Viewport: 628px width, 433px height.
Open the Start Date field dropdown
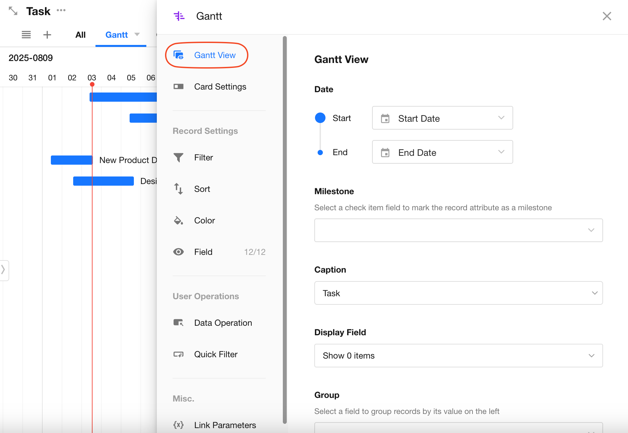(x=442, y=118)
